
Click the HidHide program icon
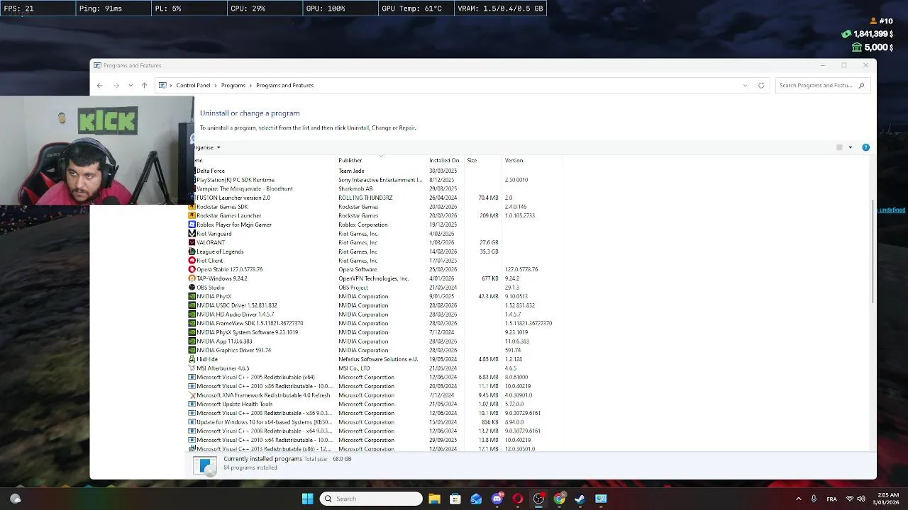tap(192, 359)
